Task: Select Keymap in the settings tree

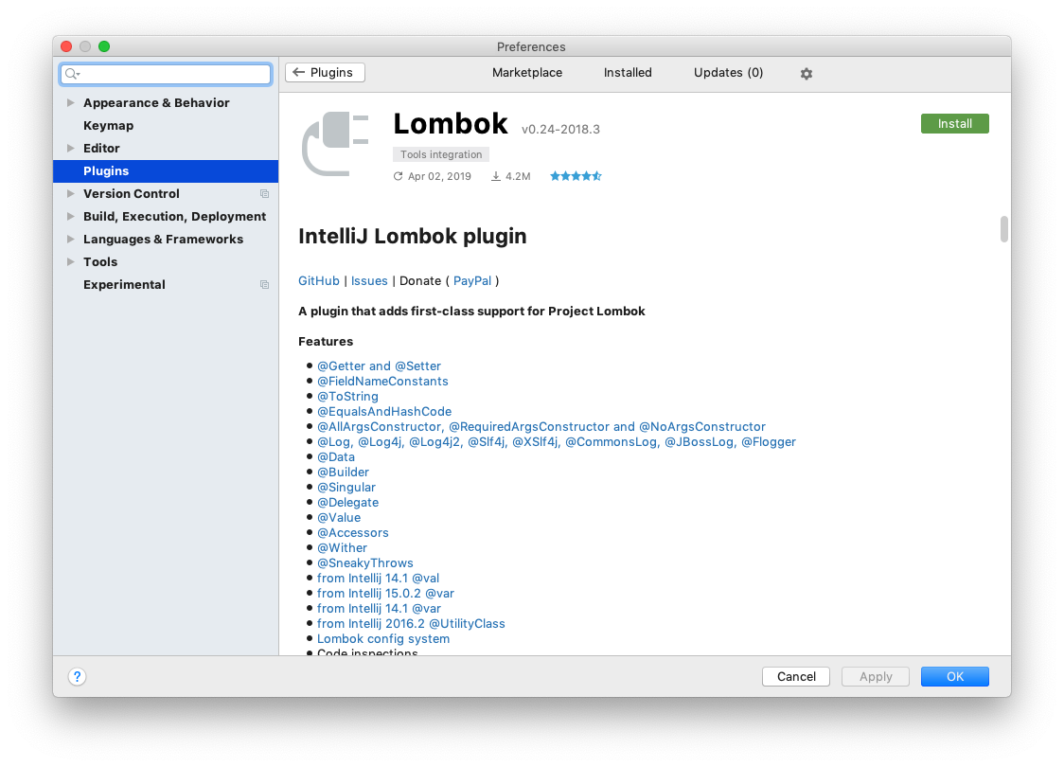Action: coord(166,126)
